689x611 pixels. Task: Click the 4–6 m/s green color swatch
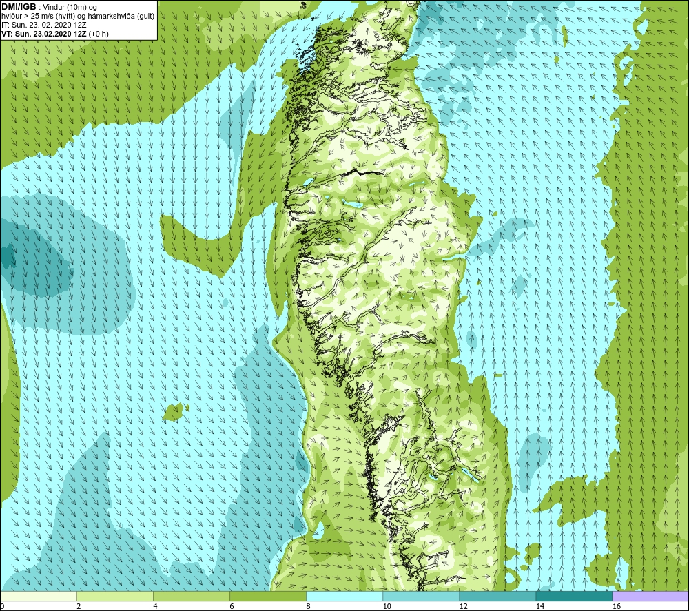(192, 596)
